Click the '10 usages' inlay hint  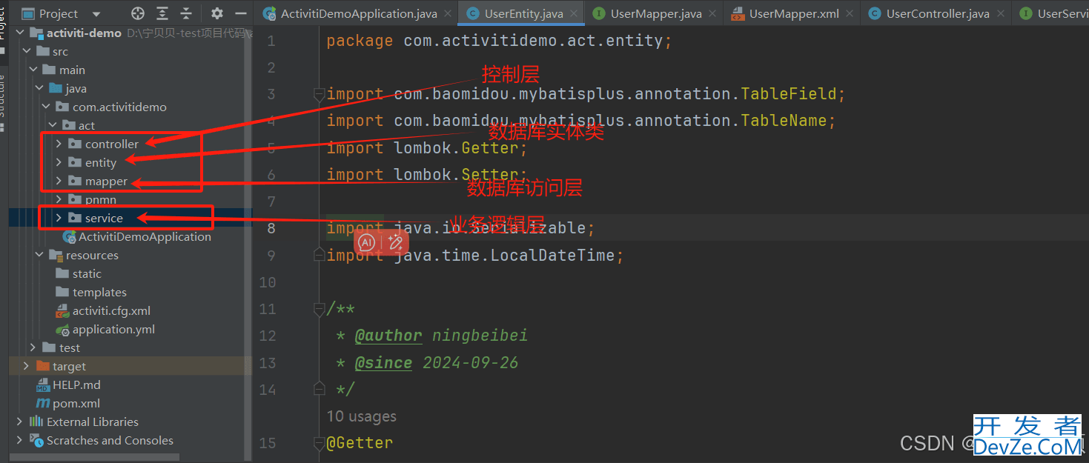coord(361,416)
